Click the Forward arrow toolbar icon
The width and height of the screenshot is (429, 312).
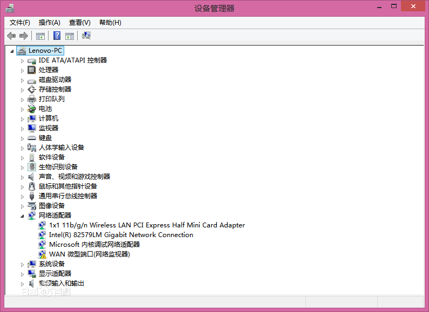click(24, 36)
